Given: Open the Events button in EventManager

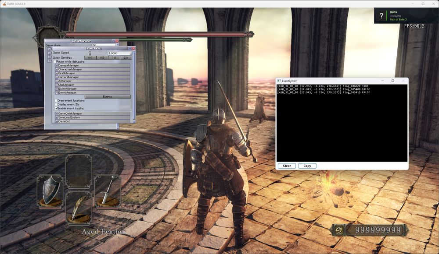Looking at the screenshot, I should point(108,97).
